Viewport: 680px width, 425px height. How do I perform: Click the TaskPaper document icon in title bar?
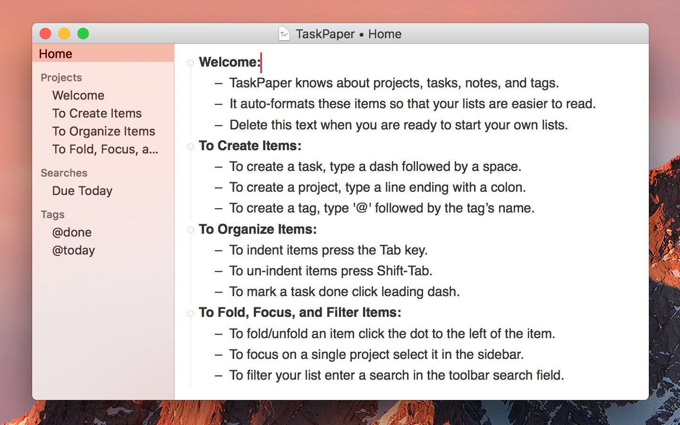[x=284, y=34]
